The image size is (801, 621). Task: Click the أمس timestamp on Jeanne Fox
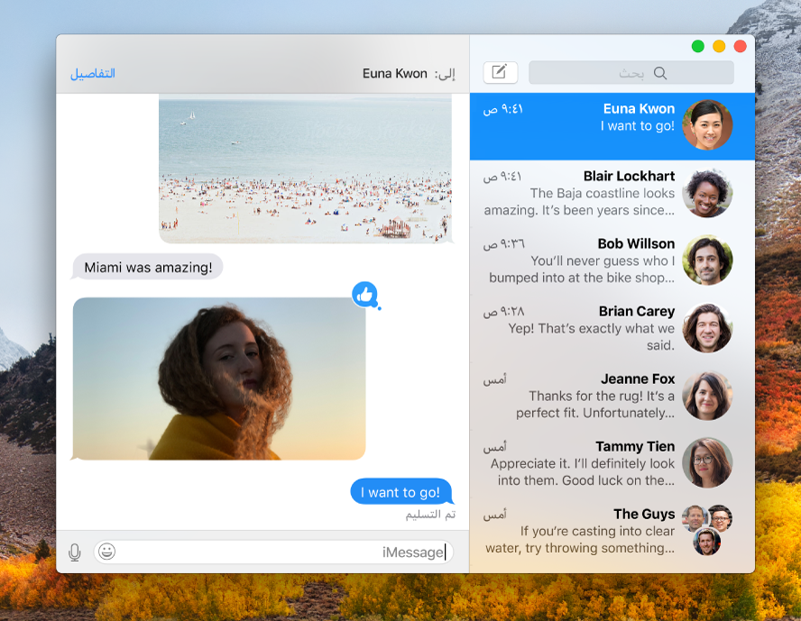point(494,379)
